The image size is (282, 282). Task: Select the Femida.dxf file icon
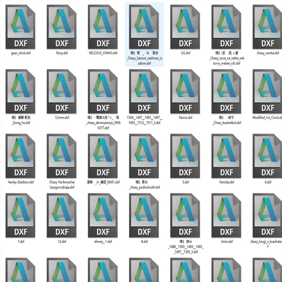[226, 156]
